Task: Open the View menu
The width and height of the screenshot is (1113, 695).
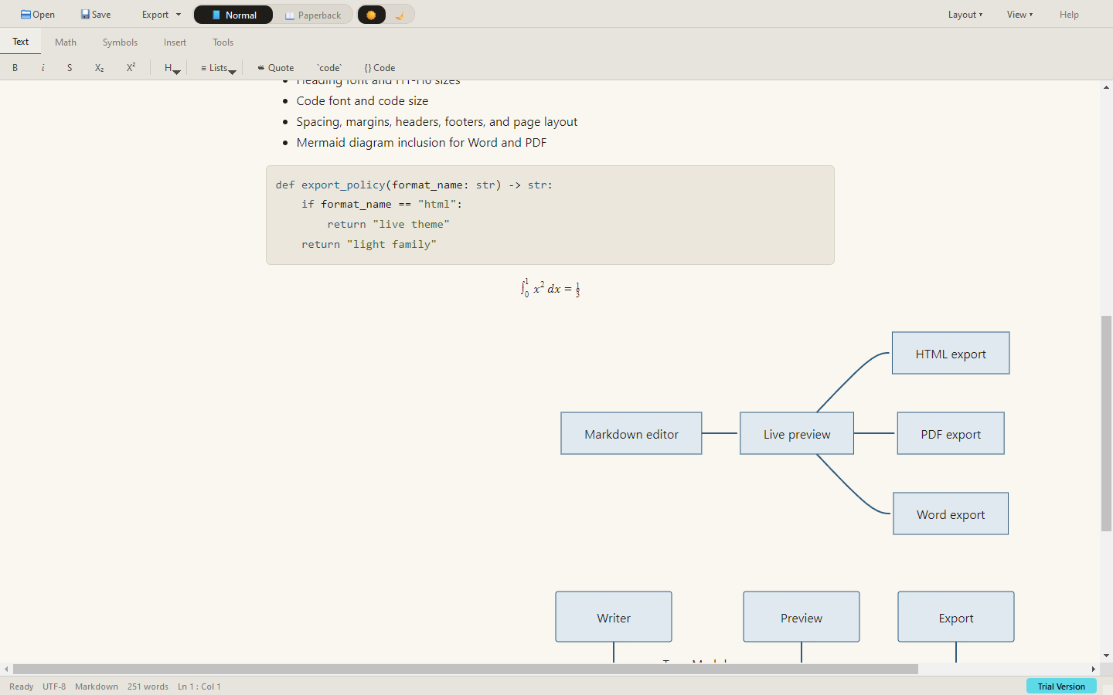Action: (x=1019, y=15)
